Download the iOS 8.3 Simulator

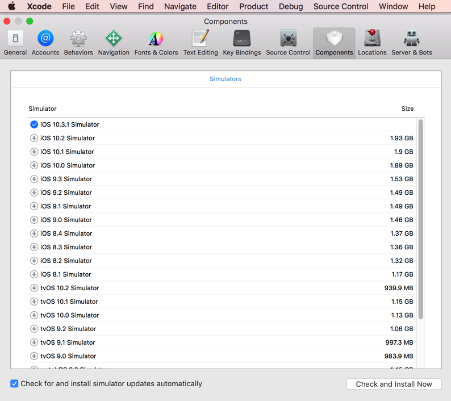[x=34, y=247]
